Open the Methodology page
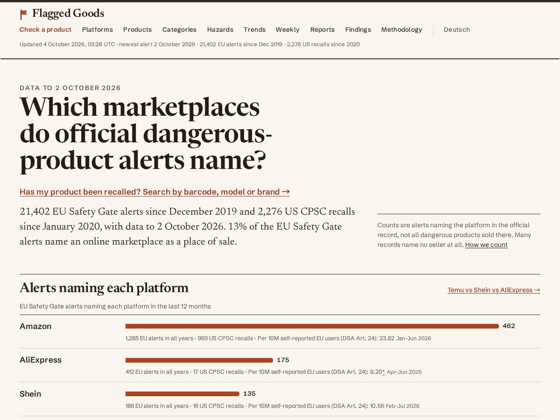This screenshot has height=420, width=560. coord(401,29)
